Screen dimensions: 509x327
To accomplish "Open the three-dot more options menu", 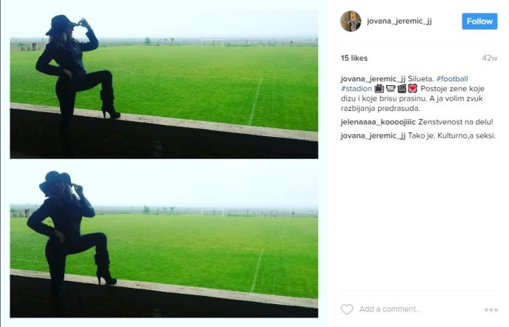I will click(x=491, y=310).
